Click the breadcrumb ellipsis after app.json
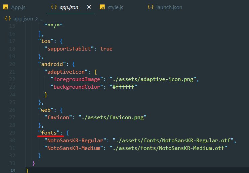This screenshot has height=173, width=249. (41, 19)
